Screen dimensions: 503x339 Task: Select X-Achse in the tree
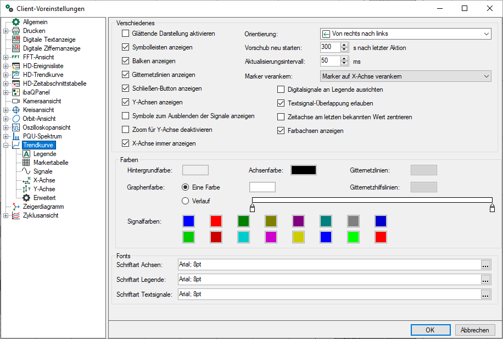[44, 180]
